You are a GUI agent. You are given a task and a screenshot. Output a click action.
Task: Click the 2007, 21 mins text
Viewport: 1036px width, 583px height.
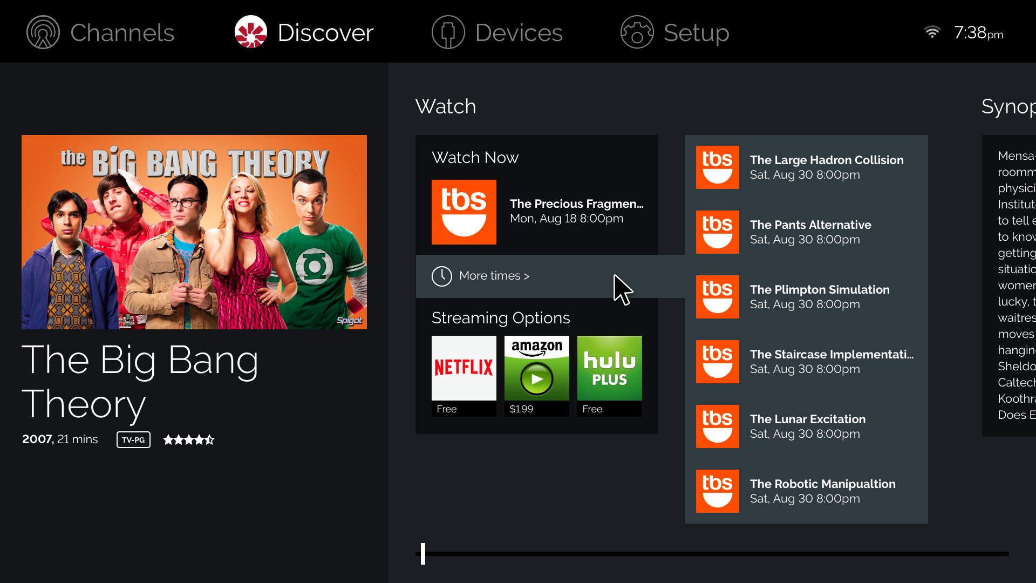click(60, 439)
